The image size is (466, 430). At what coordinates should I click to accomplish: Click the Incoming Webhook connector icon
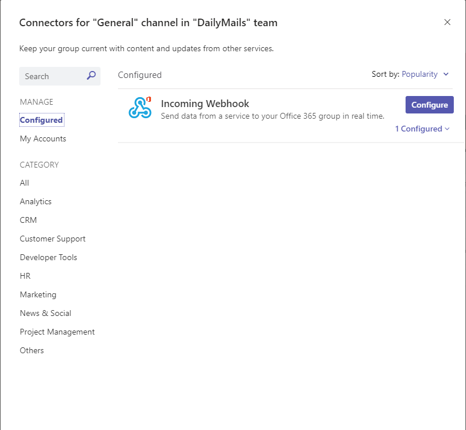coord(139,108)
